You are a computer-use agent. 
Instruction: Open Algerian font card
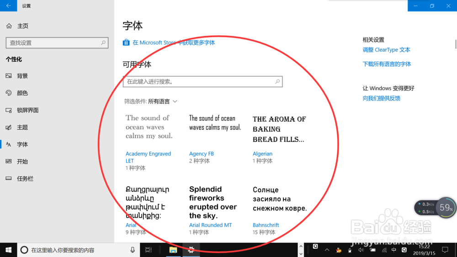[279, 139]
